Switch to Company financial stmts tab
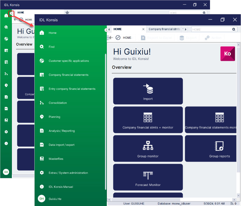 tap(164, 29)
